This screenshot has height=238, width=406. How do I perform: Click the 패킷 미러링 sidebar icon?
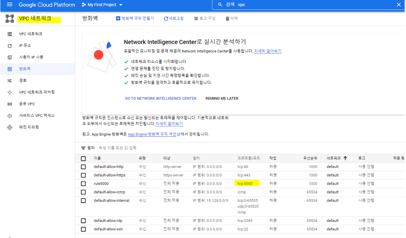(10, 127)
